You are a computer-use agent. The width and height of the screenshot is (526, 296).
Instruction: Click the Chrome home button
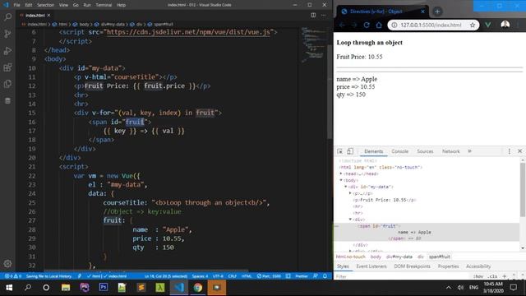click(379, 25)
